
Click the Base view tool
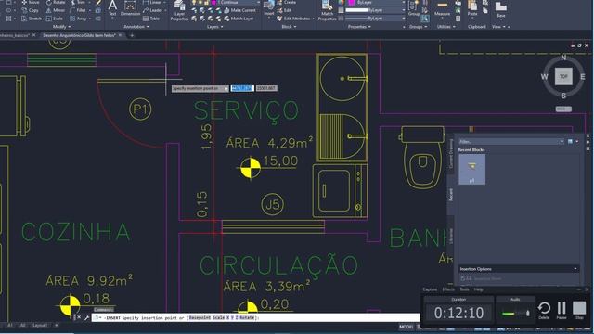[501, 10]
